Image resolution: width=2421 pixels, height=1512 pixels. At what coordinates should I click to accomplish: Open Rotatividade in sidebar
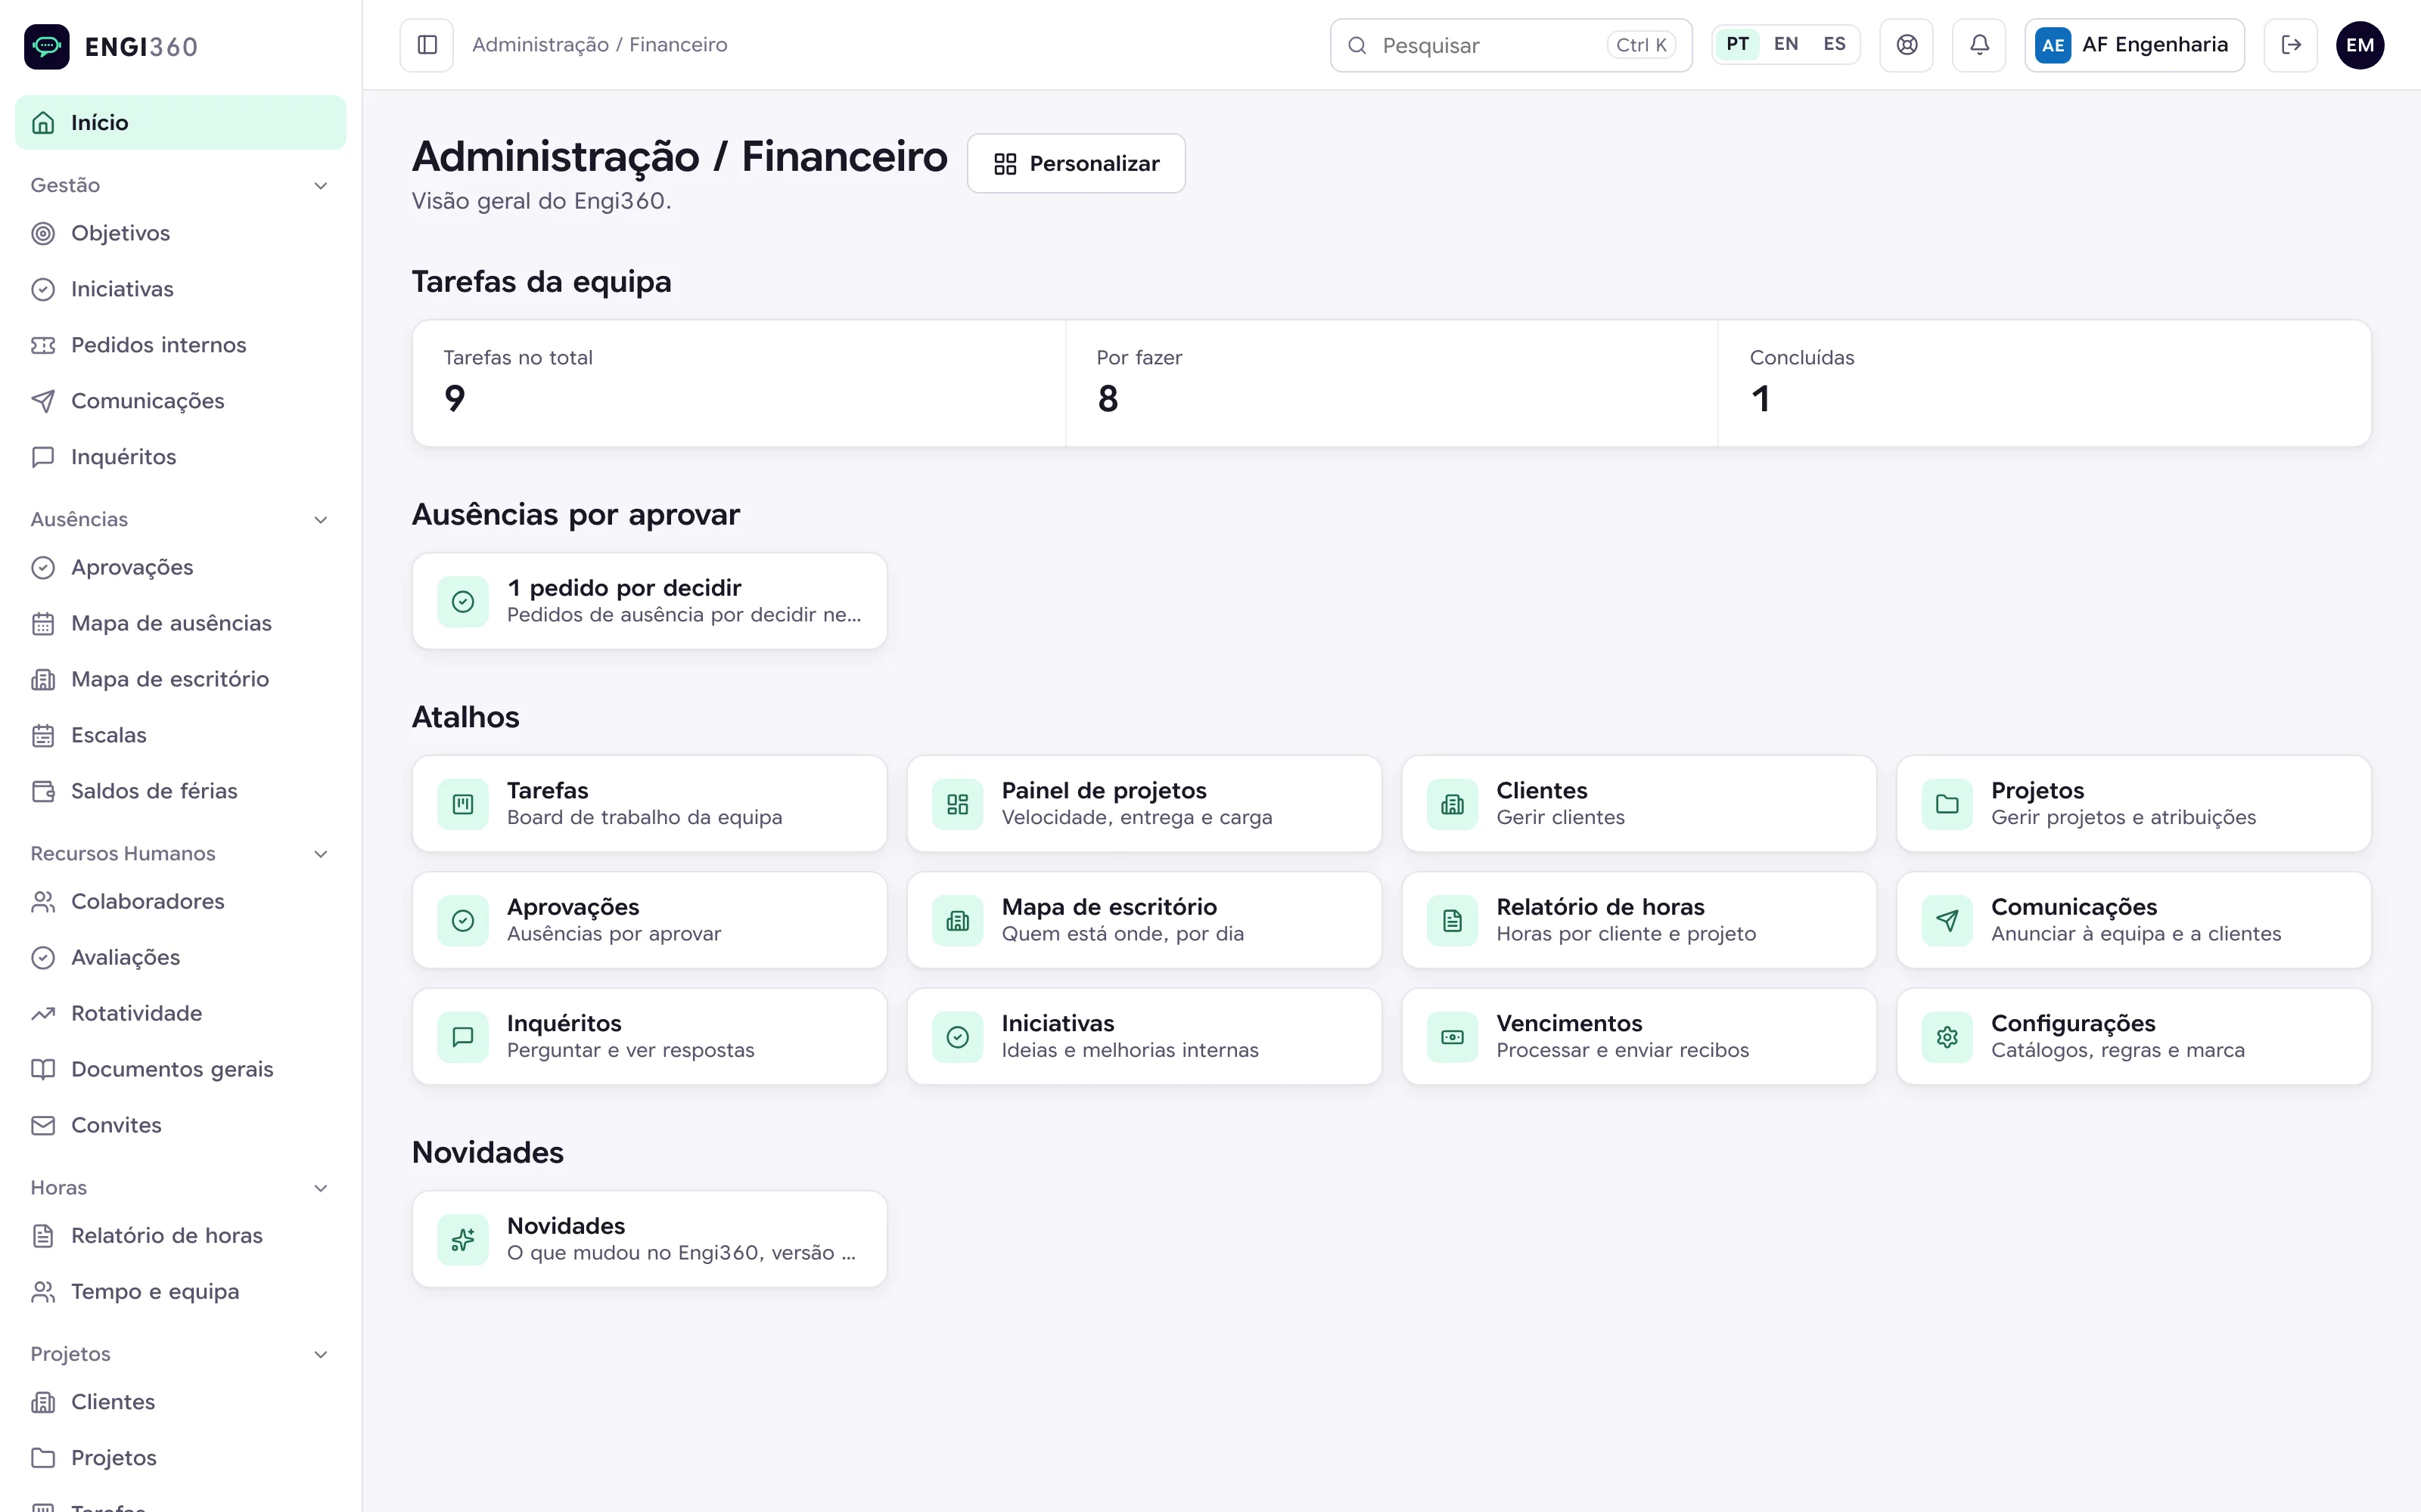[181, 1013]
